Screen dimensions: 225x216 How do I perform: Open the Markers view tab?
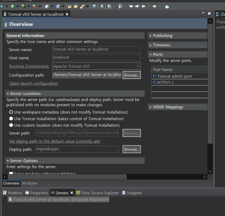click(12, 193)
